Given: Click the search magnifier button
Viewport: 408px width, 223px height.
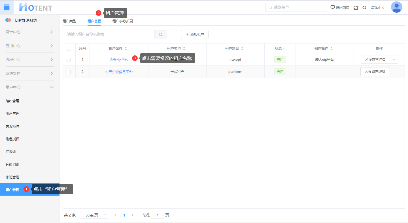Looking at the screenshot, I should click(x=161, y=34).
